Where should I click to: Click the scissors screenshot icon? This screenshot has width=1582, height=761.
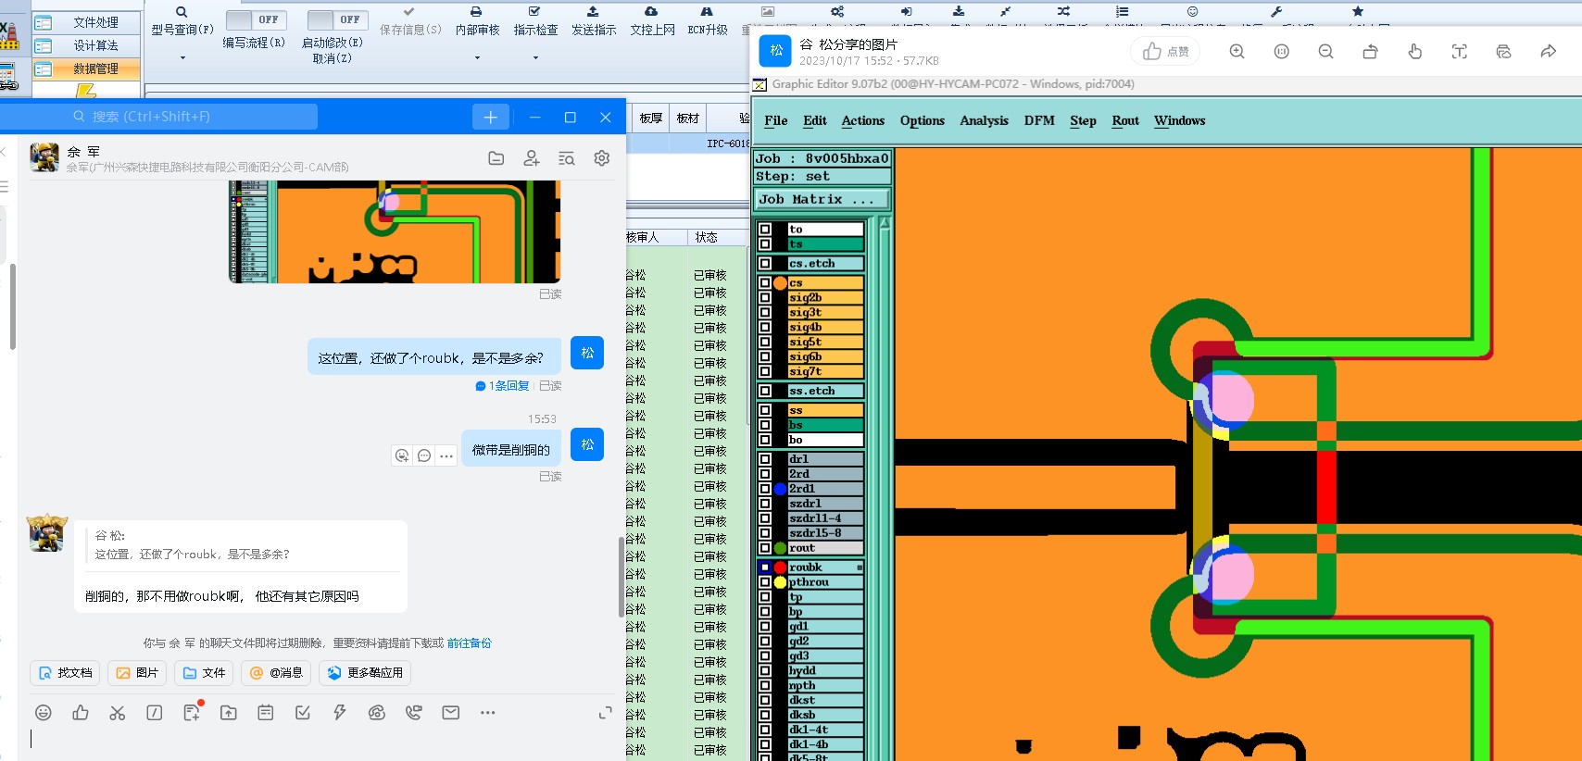click(x=118, y=712)
